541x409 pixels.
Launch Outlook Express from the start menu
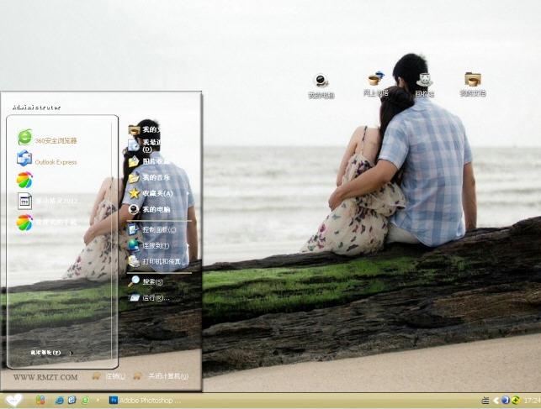[47, 159]
